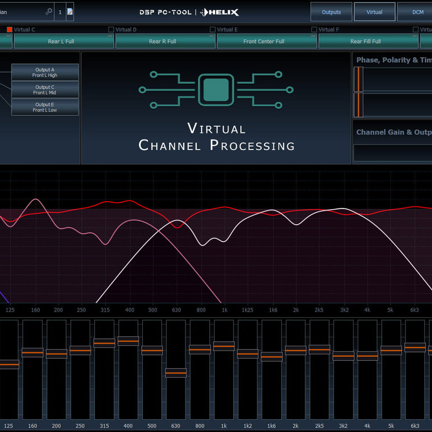Click the edit note icon beside preset number

[70, 11]
